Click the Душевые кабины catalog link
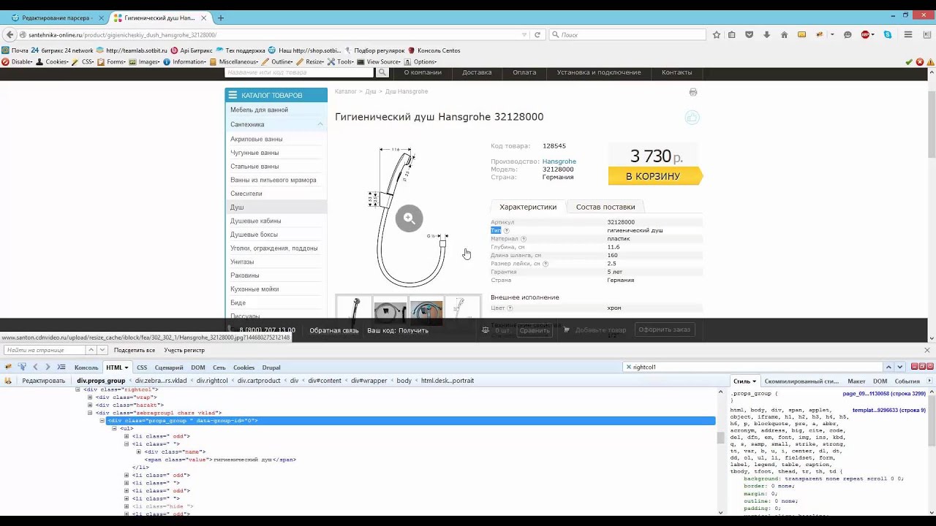Viewport: 936px width, 526px height. point(256,221)
